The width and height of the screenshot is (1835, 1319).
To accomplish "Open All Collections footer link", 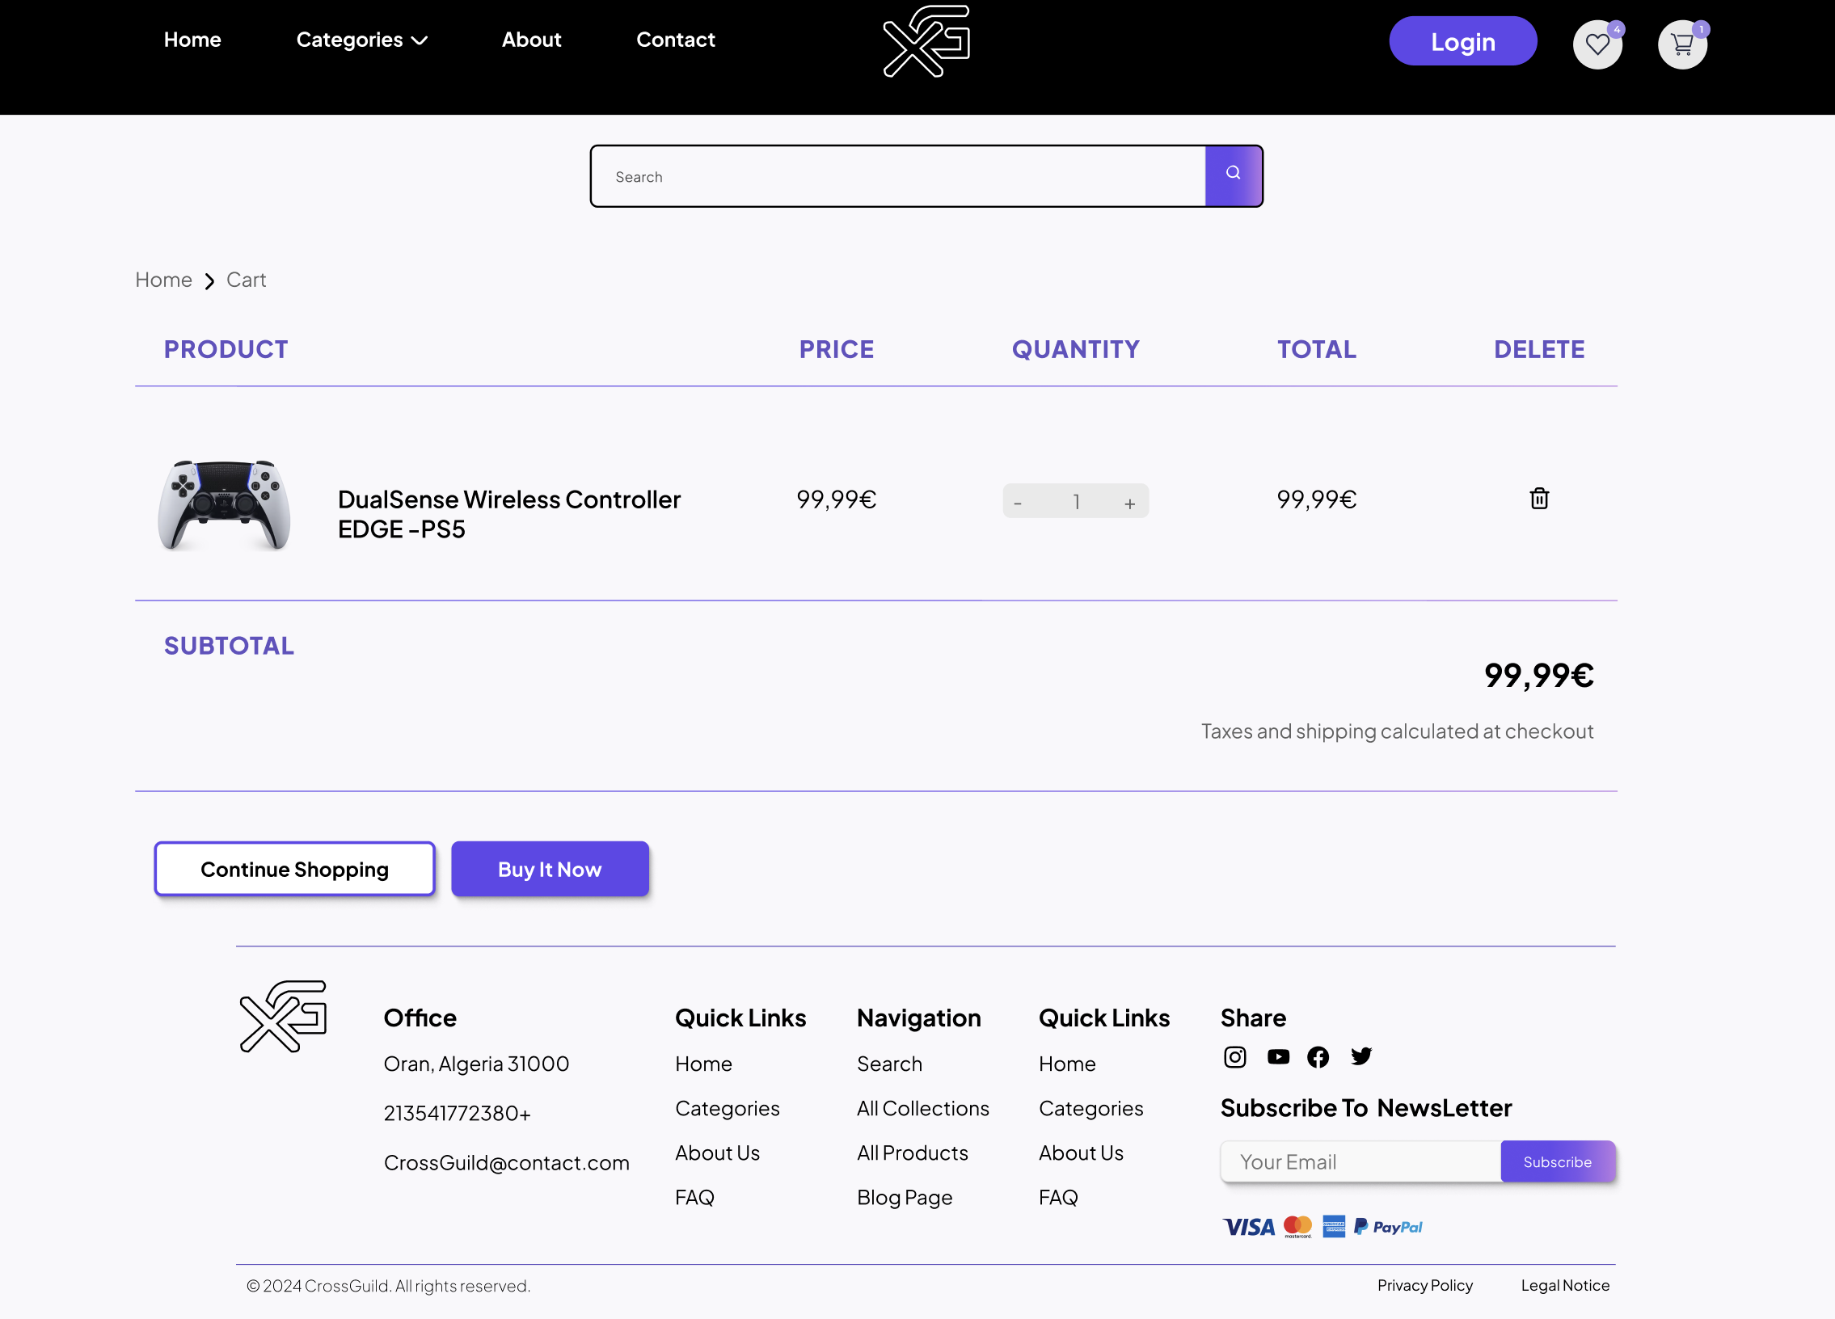I will pyautogui.click(x=923, y=1108).
